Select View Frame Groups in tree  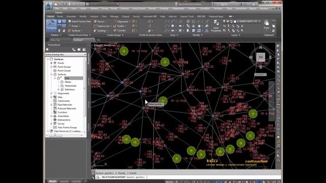pos(67,128)
